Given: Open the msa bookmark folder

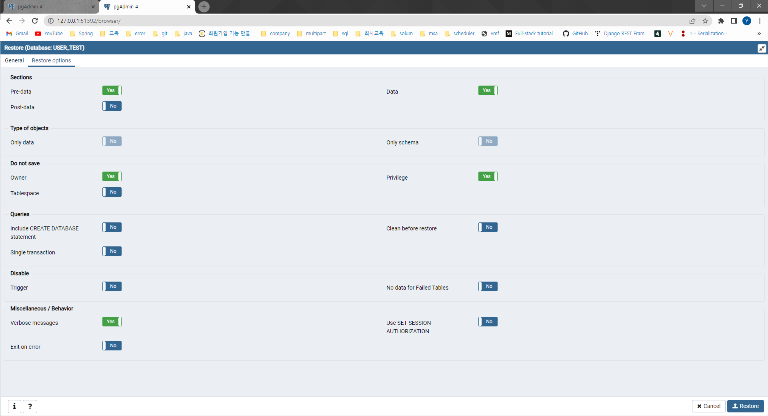Looking at the screenshot, I should click(428, 34).
